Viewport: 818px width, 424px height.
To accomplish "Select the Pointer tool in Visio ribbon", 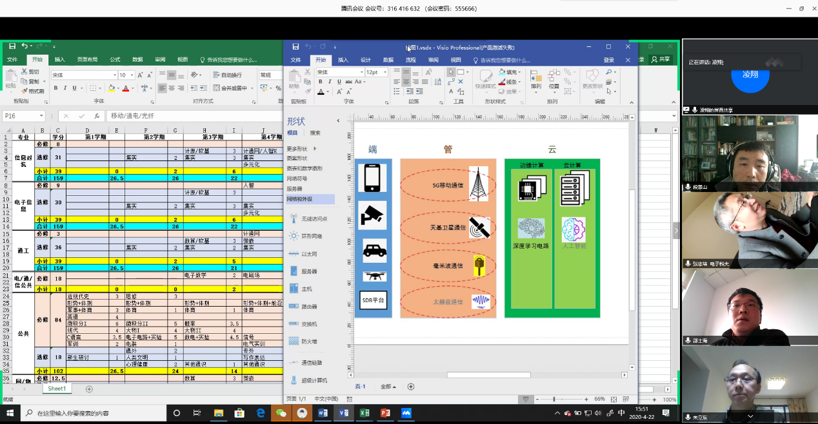I will pos(451,72).
